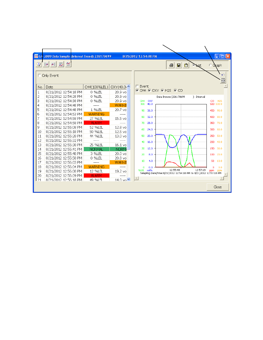The width and height of the screenshot is (263, 340).
Task: Click the '52 %LEL' cell in row 9
Action: tap(96, 127)
